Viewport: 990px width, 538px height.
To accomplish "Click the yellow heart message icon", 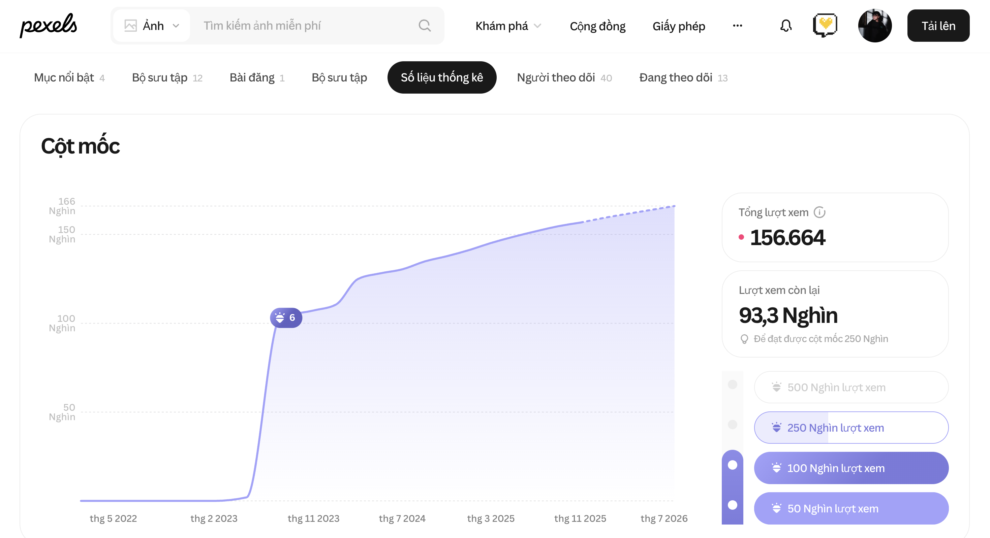I will point(825,25).
